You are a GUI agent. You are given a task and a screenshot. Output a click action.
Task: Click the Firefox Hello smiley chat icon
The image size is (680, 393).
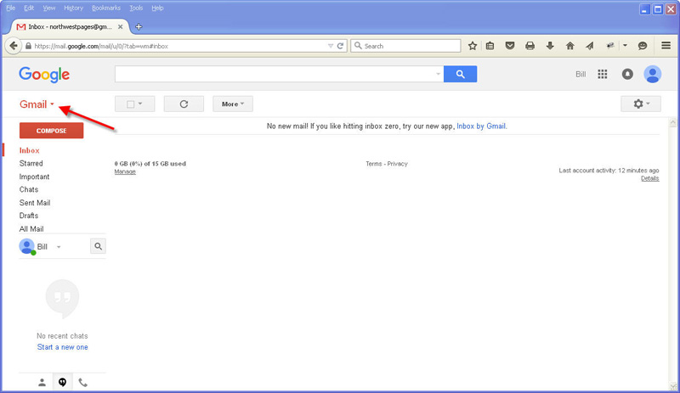[x=643, y=46]
